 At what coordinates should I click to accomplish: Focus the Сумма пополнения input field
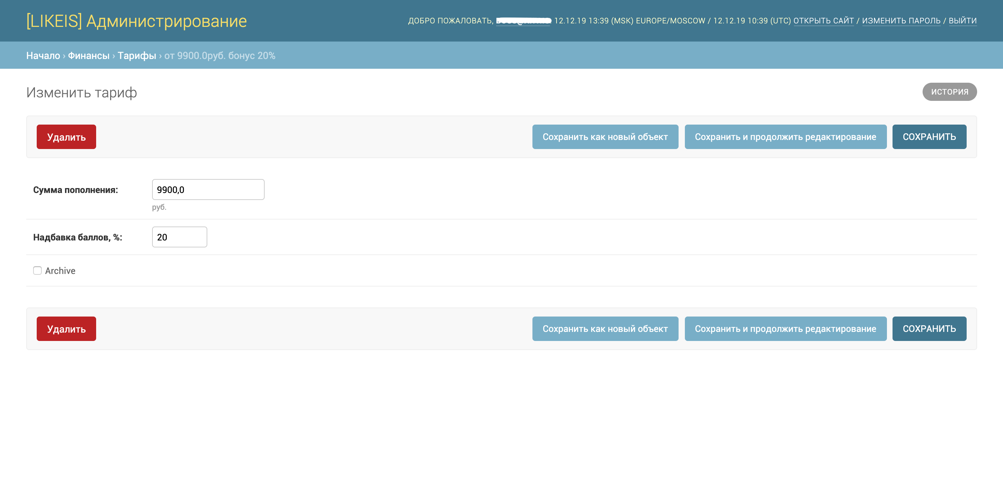coord(208,190)
